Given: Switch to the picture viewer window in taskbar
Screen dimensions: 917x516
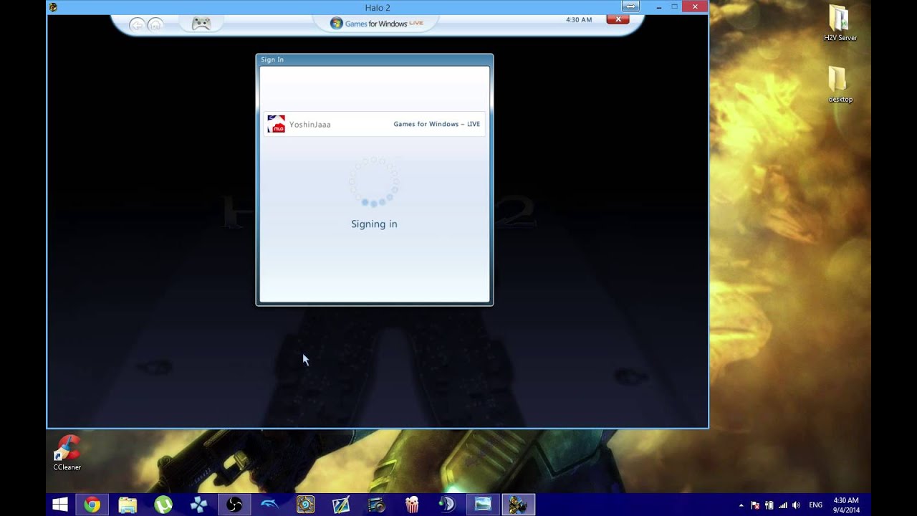Looking at the screenshot, I should [x=483, y=505].
